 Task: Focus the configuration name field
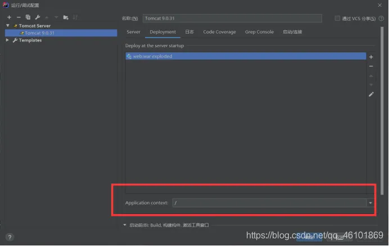coord(232,18)
